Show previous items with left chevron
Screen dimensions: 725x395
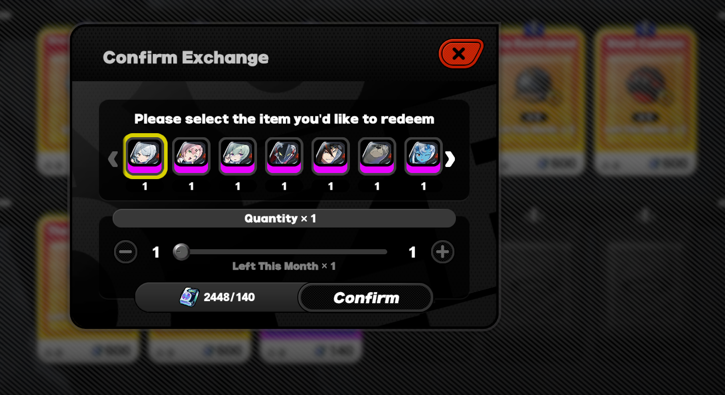tap(113, 159)
